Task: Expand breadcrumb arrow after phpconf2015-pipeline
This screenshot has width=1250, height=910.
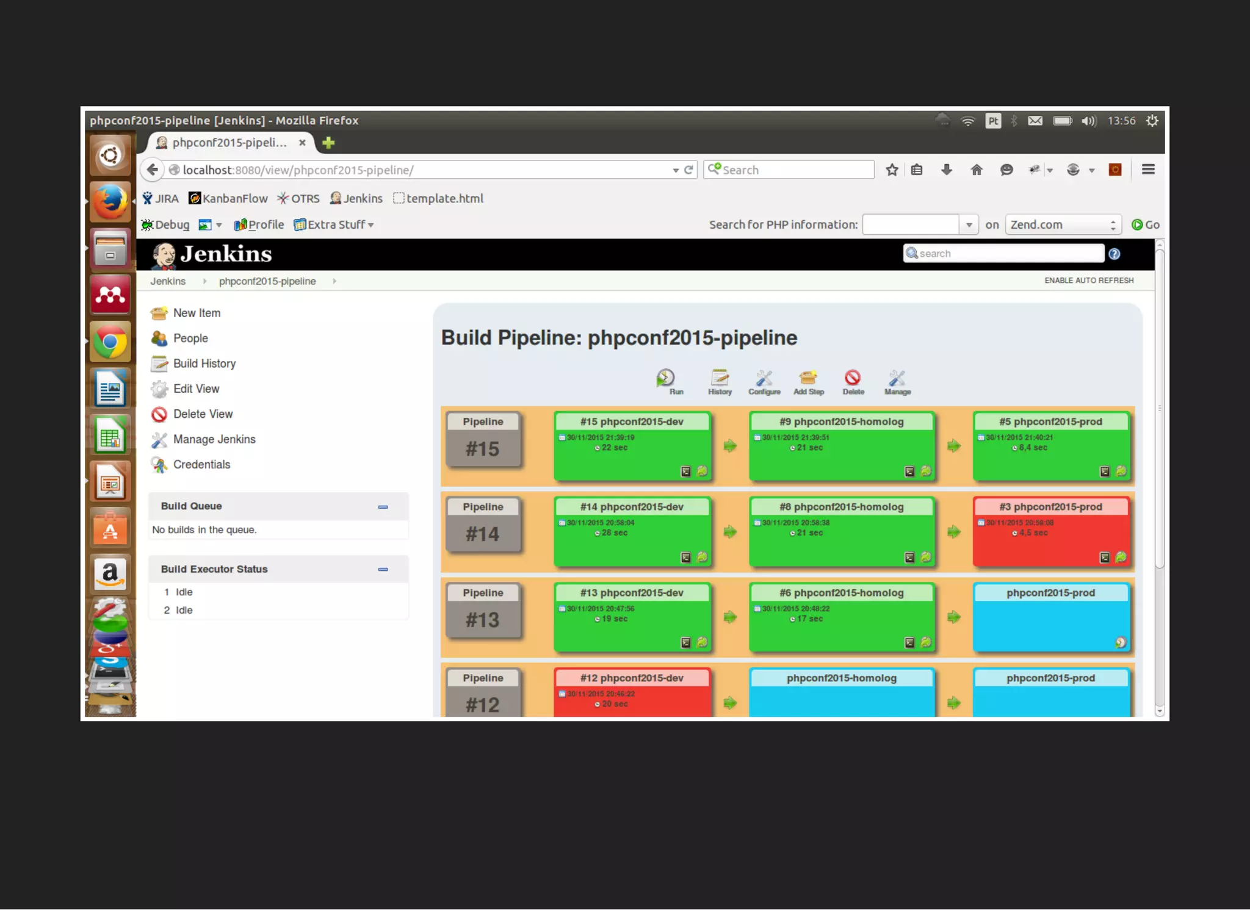Action: click(x=334, y=281)
